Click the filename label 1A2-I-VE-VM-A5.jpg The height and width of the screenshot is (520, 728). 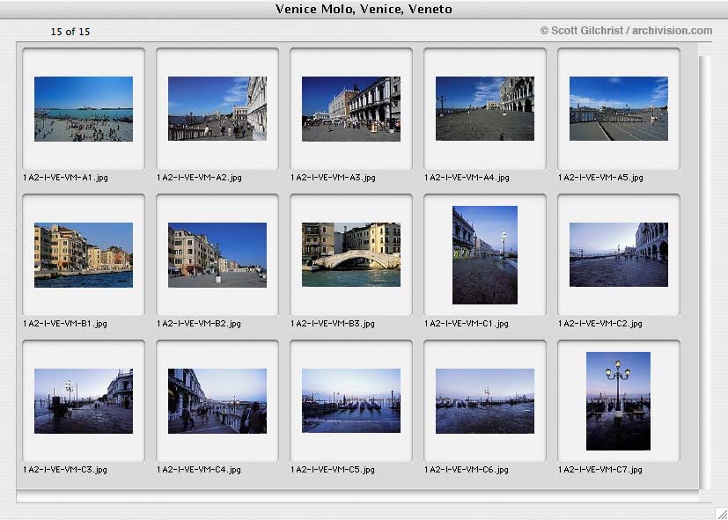[600, 178]
